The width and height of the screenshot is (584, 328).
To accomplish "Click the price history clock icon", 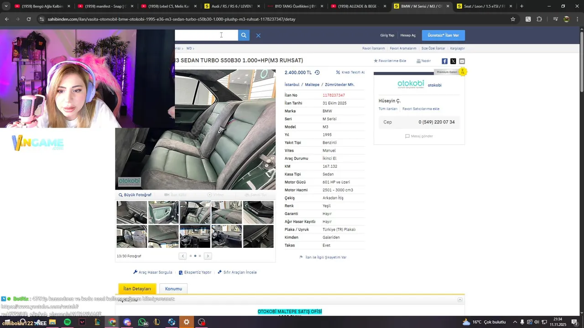I will click(317, 72).
